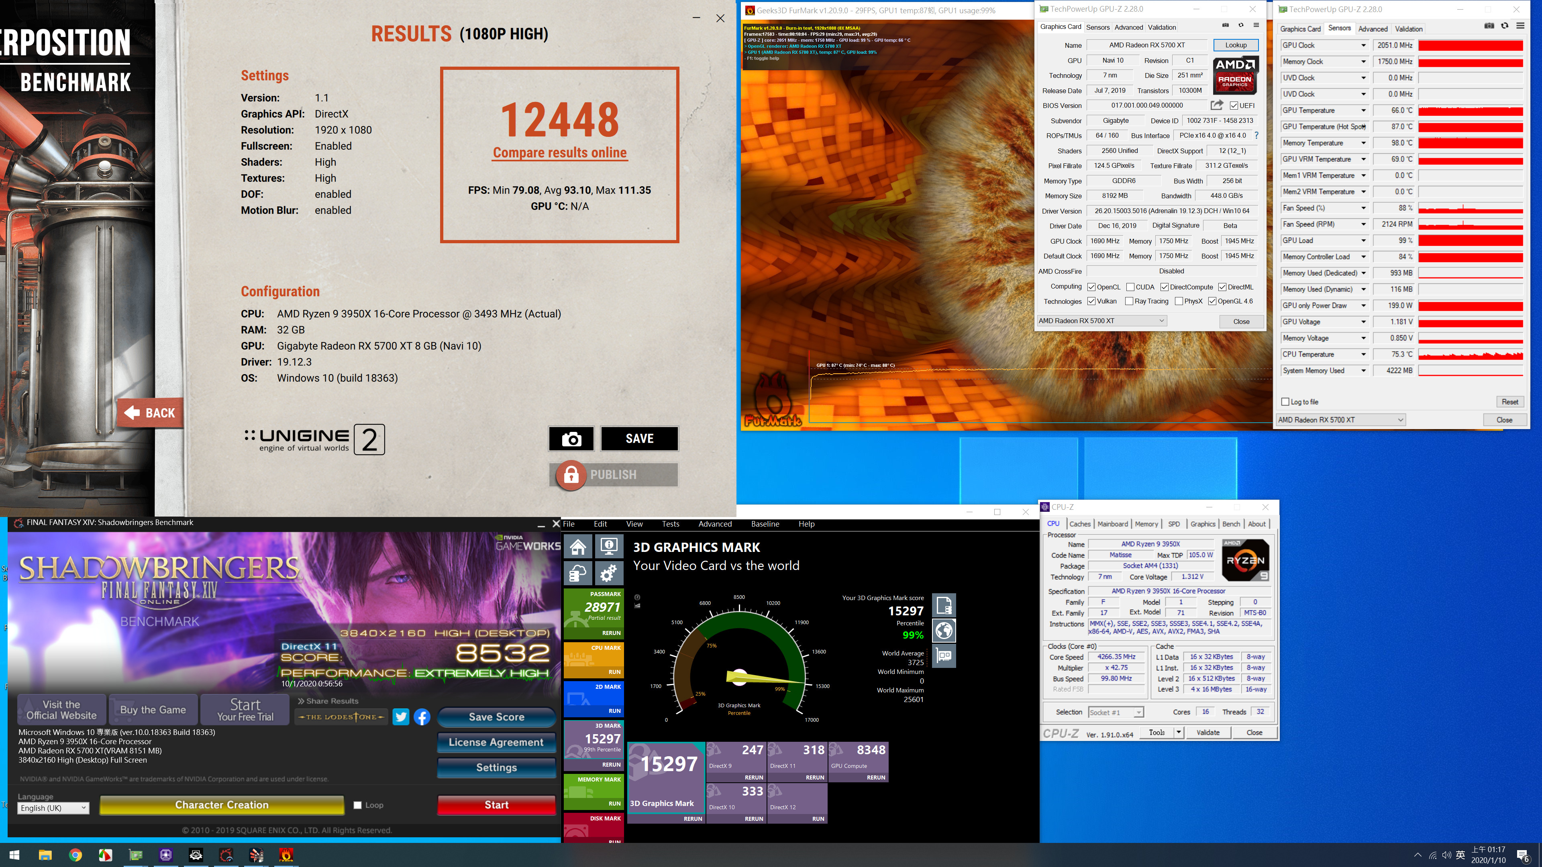Open hamburger menu in GPU-Z Sensors window
Screen dimensions: 1542x867
tap(1520, 26)
